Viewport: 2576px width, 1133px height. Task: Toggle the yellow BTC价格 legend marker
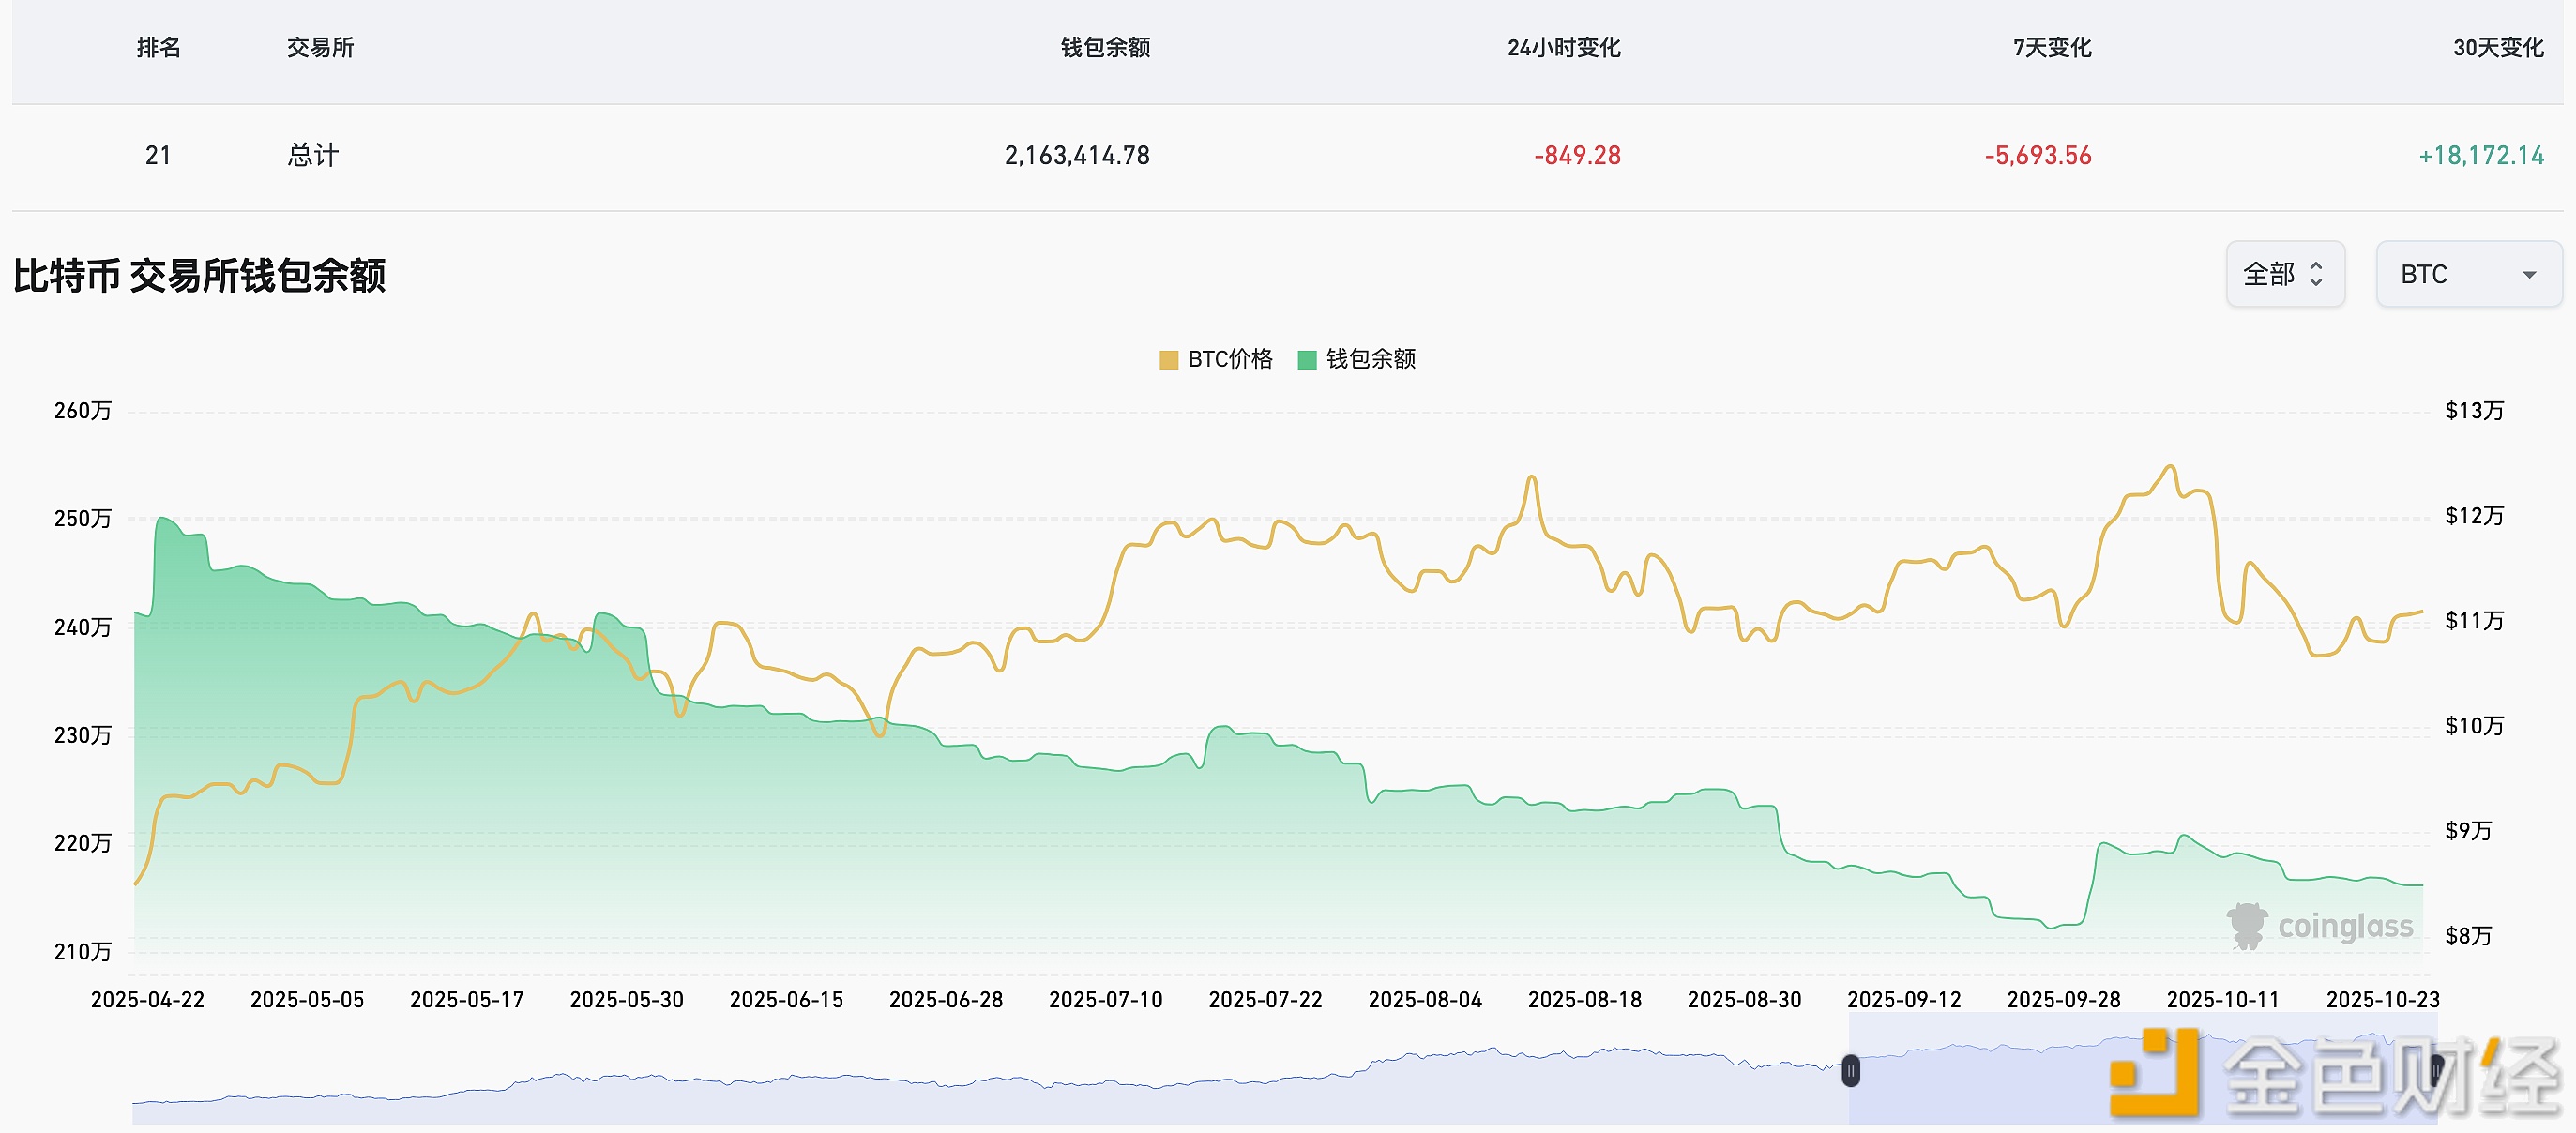pos(1168,360)
